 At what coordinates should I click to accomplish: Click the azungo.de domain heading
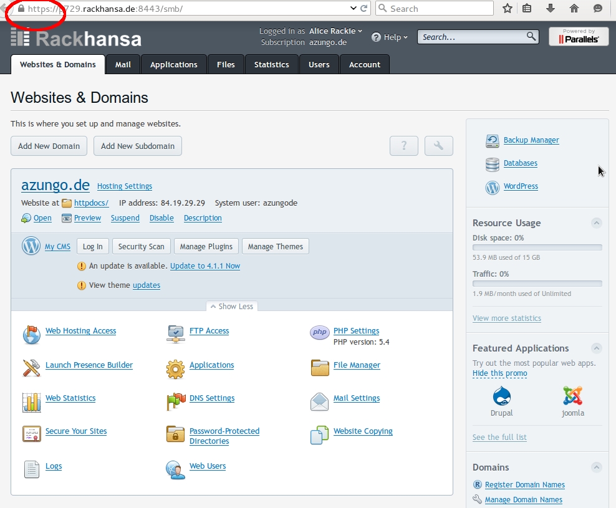pos(55,185)
